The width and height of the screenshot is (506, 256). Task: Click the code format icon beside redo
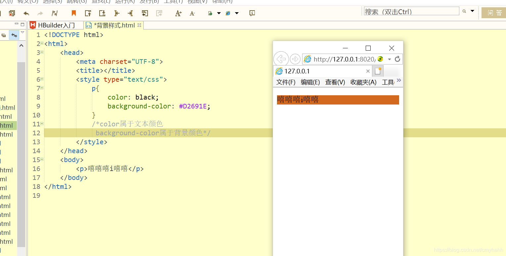coord(55,13)
